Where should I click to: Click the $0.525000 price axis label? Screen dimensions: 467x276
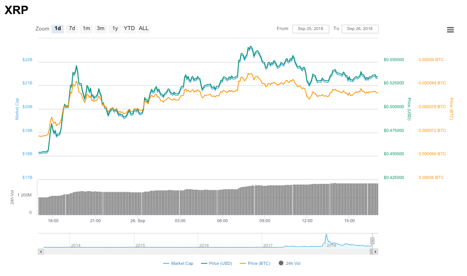[394, 83]
